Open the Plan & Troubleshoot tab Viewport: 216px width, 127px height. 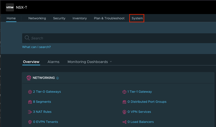pos(109,18)
